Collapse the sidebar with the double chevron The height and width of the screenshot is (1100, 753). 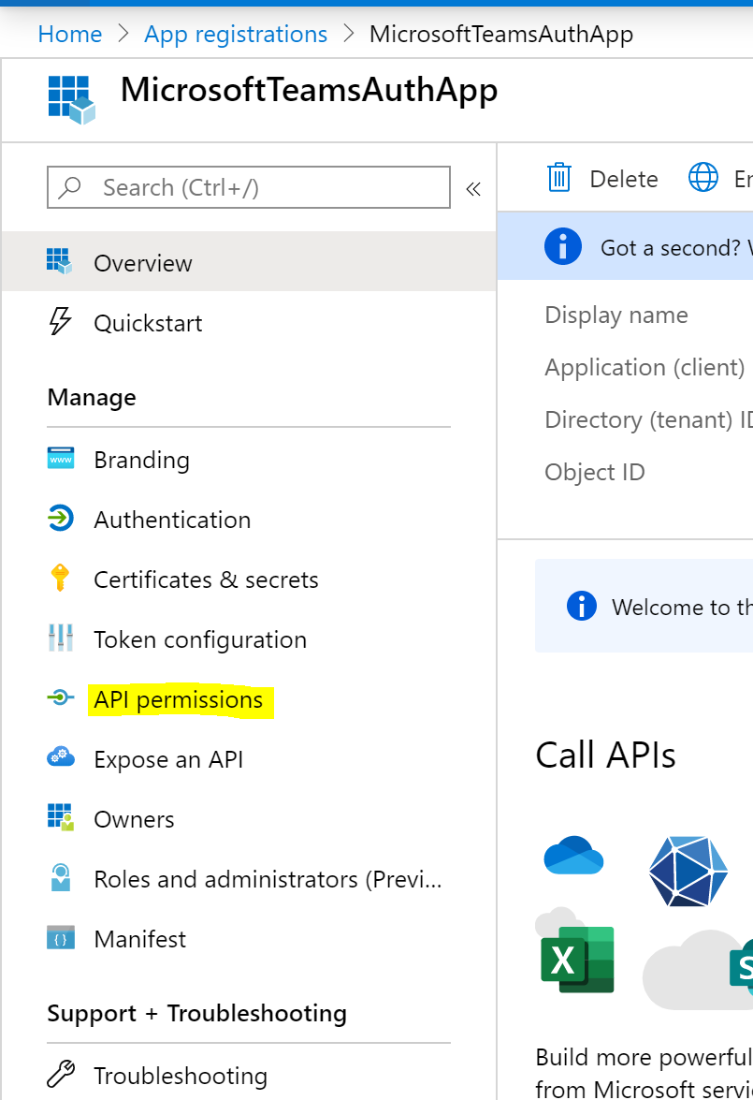pos(473,188)
